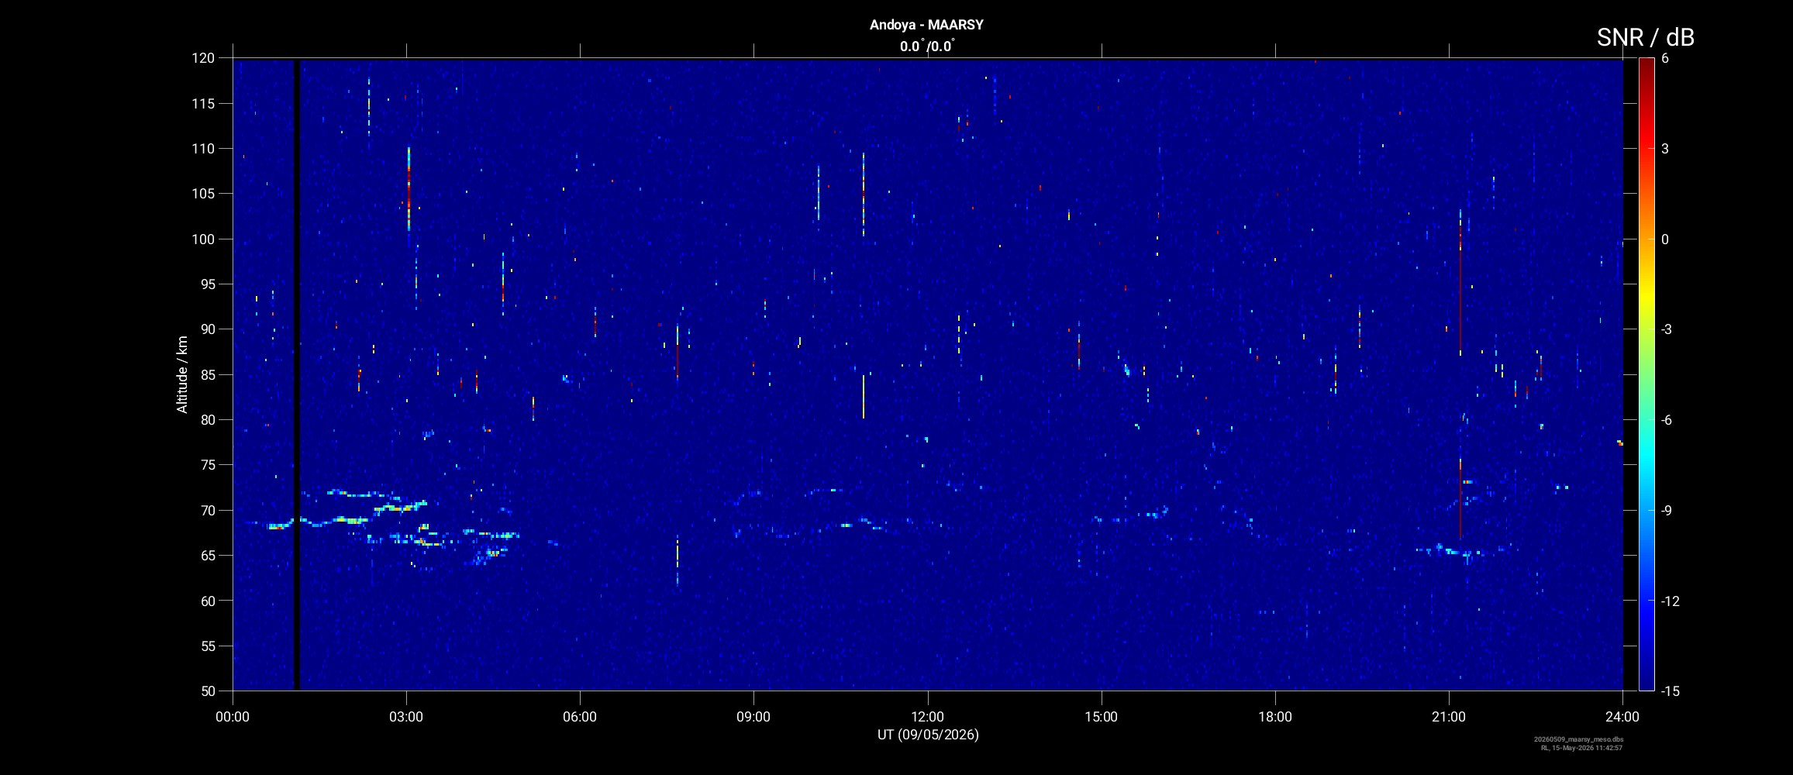
Task: Click the Andoya - MAARSY plot title
Action: [926, 25]
